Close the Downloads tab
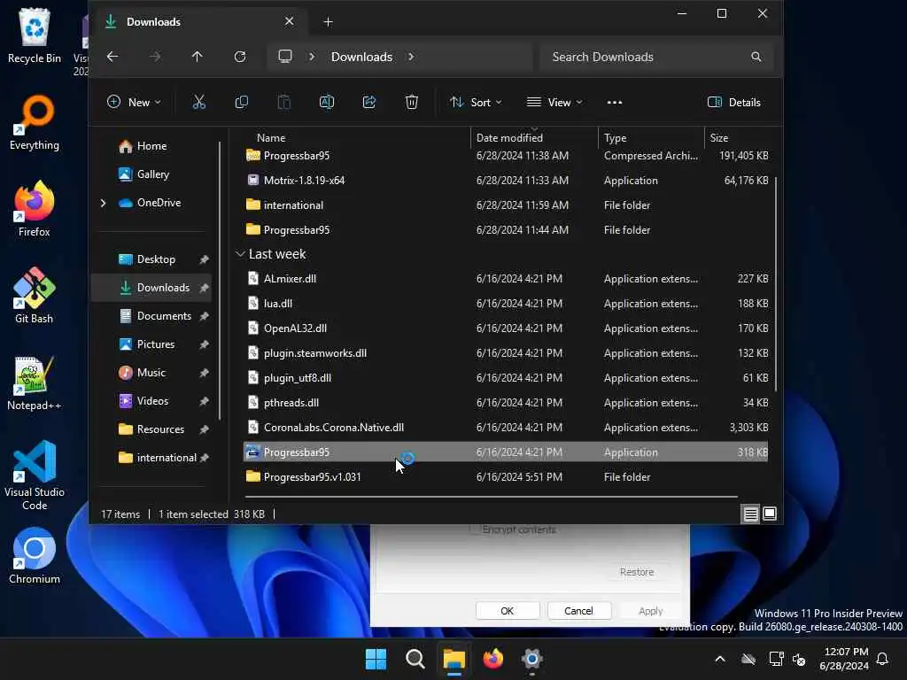The image size is (907, 680). (x=290, y=21)
